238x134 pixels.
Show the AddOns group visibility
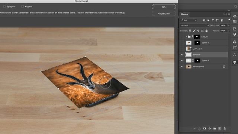click(182, 36)
